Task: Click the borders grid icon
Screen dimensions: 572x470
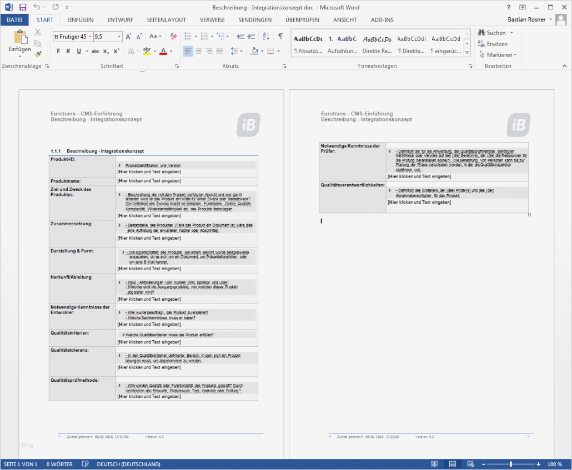Action: click(x=270, y=52)
